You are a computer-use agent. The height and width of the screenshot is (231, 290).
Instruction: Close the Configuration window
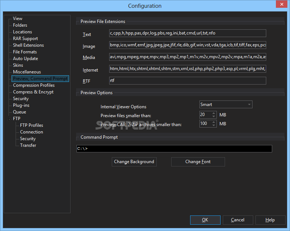click(281, 4)
